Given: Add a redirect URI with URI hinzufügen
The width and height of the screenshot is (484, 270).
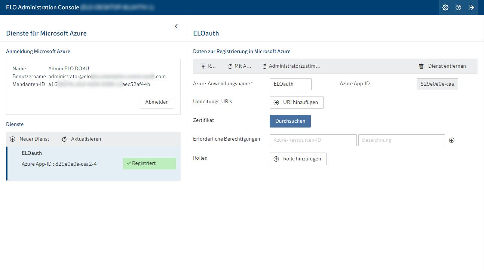Looking at the screenshot, I should 297,102.
